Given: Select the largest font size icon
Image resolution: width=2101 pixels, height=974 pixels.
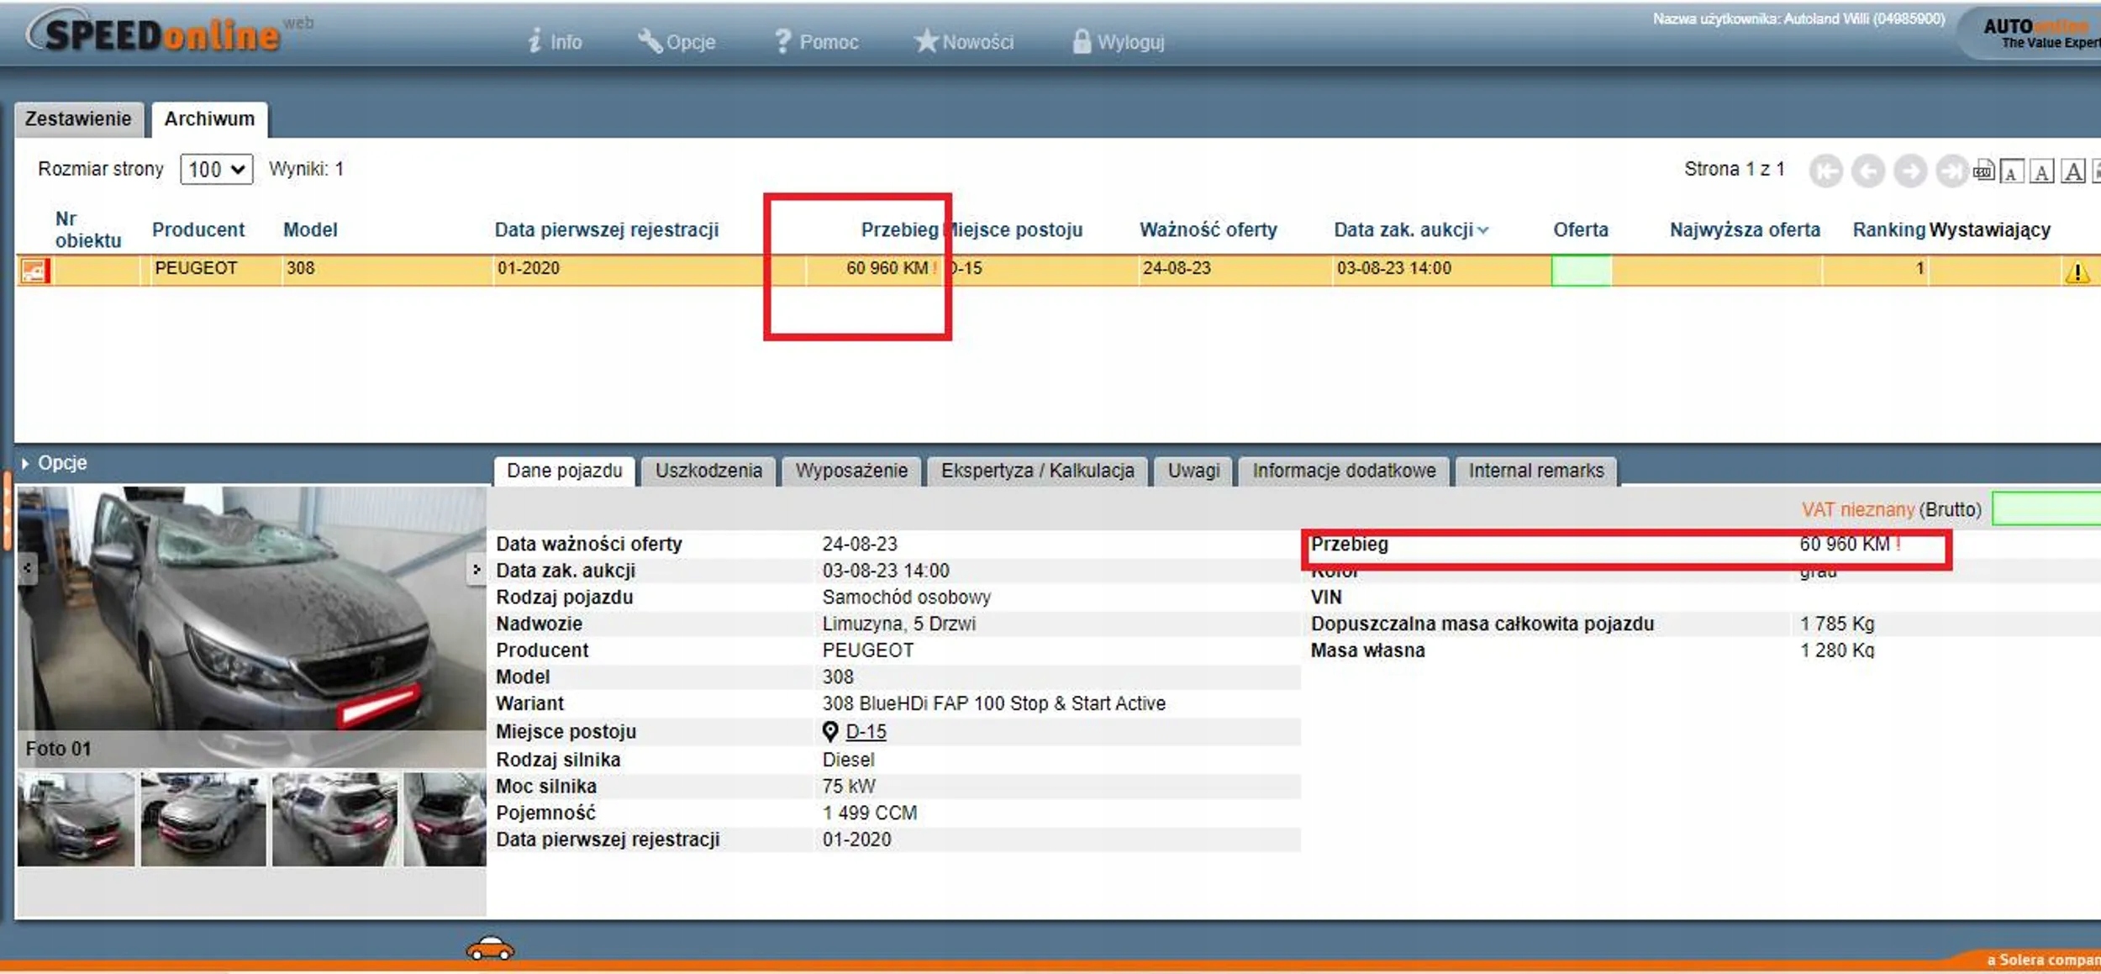Looking at the screenshot, I should pyautogui.click(x=2072, y=171).
